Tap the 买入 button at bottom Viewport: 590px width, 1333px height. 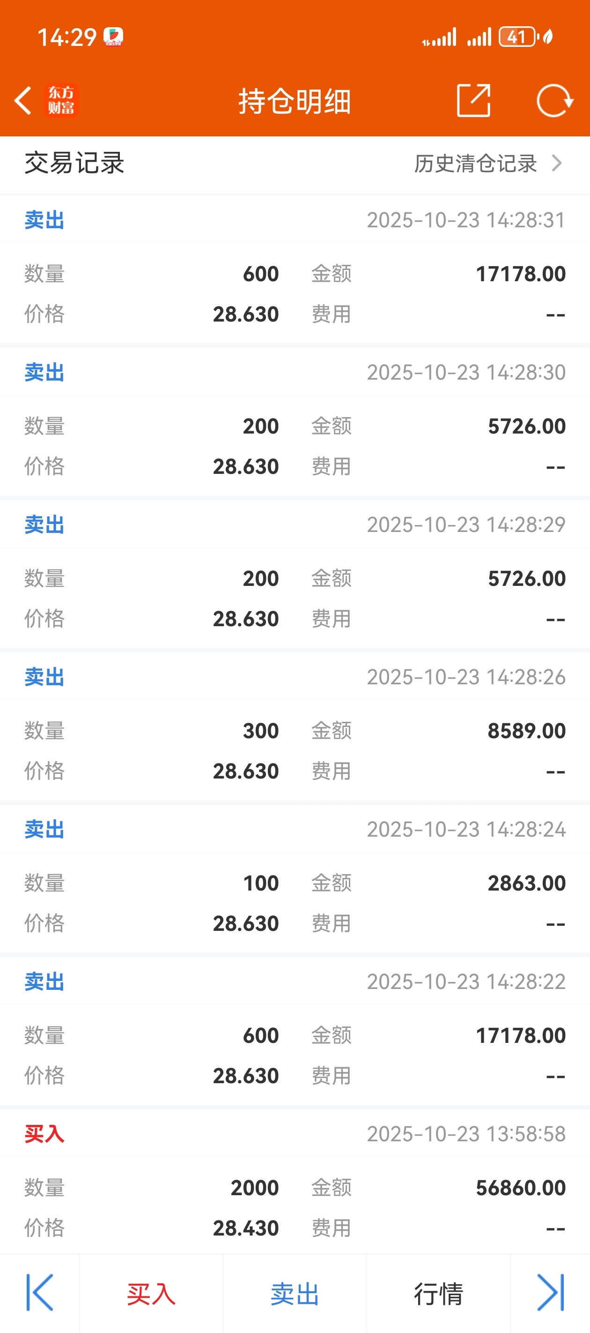(151, 1294)
